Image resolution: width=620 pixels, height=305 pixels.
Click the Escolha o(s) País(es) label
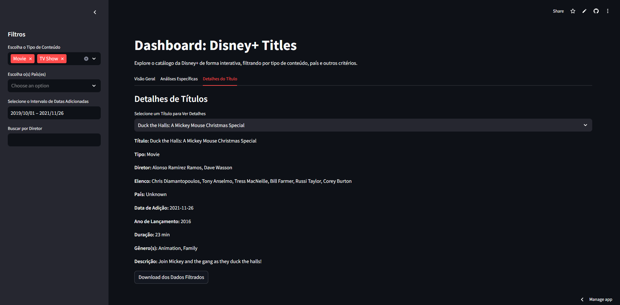pyautogui.click(x=27, y=74)
